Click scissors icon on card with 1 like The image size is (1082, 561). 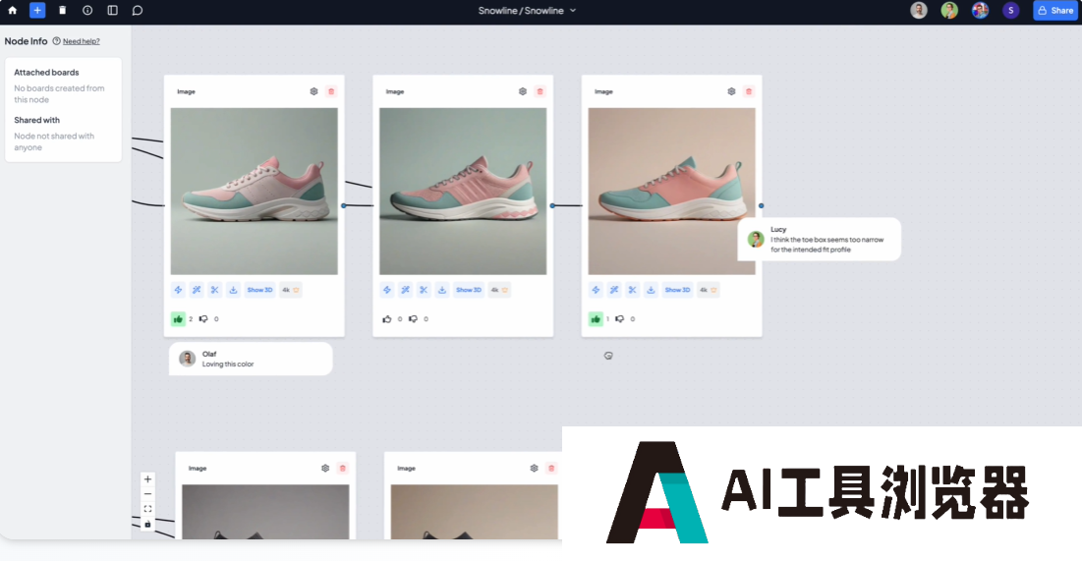pyautogui.click(x=633, y=290)
